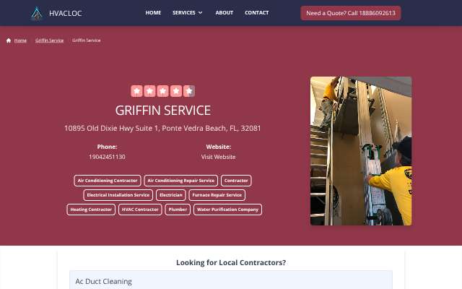Viewport: 462px width, 289px height.
Task: Click the 10895 Old Dixie Hwy address
Action: (162, 129)
